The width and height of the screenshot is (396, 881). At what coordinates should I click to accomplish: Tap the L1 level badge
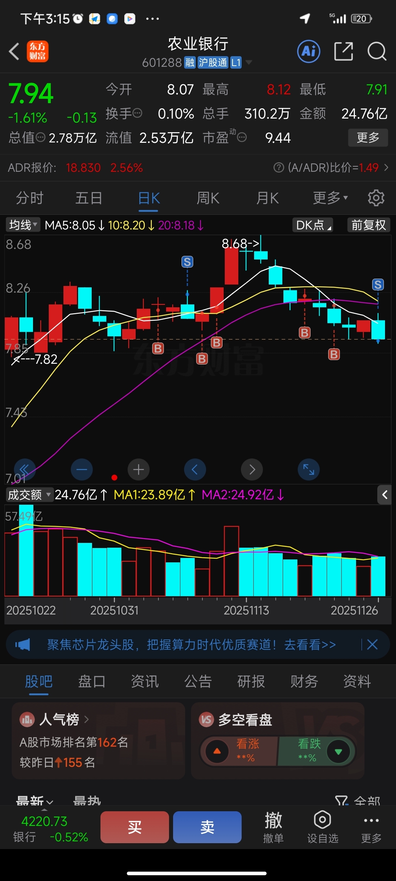236,63
